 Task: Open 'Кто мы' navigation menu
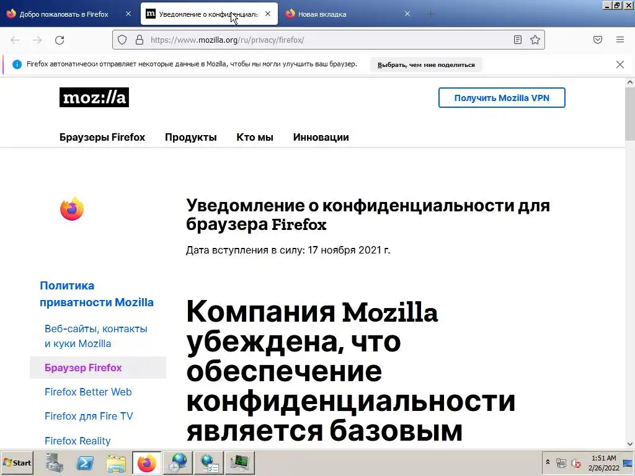pos(255,137)
